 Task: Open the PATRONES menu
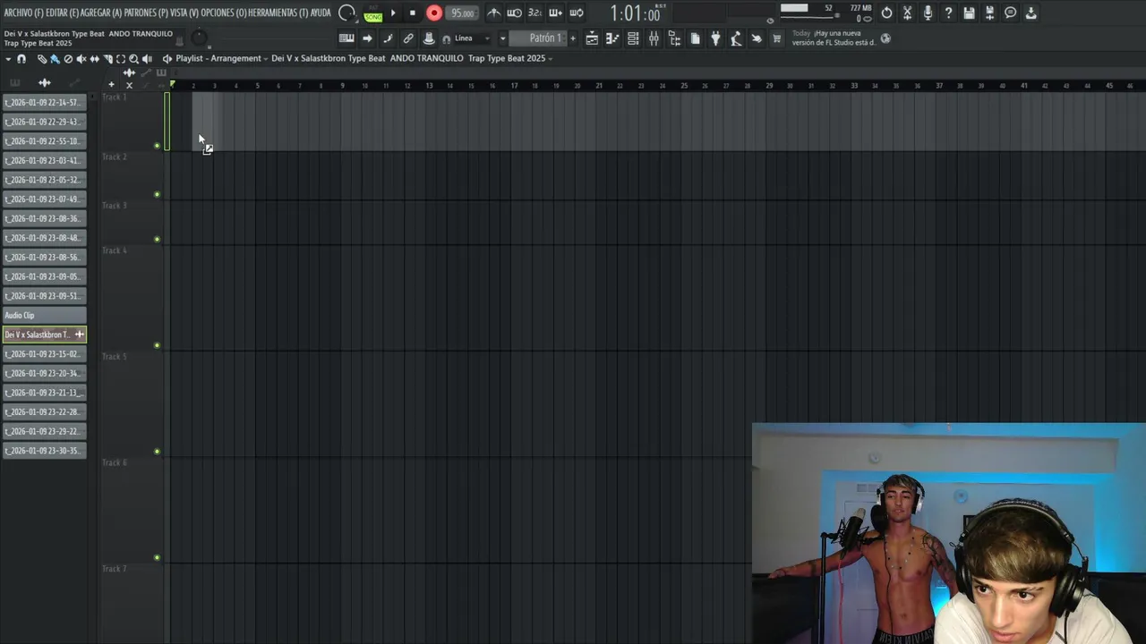coord(146,13)
